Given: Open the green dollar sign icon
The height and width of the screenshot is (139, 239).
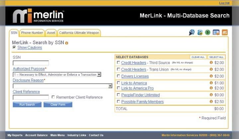Looking at the screenshot, I should coord(208,33).
